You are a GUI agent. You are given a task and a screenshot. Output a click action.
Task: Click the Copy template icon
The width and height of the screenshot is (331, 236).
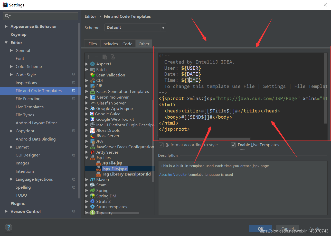[105, 57]
